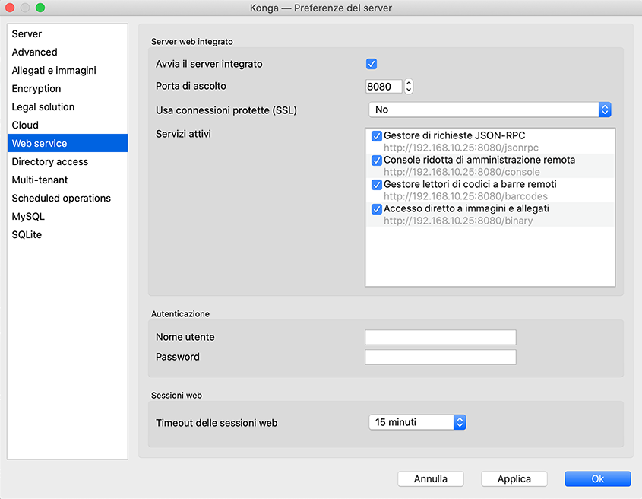
Task: Expand Timeout delle sessioni web dropdown
Action: point(416,422)
